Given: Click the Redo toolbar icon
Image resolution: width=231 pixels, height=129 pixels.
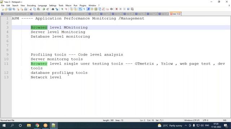Looking at the screenshot, I should [48, 9].
